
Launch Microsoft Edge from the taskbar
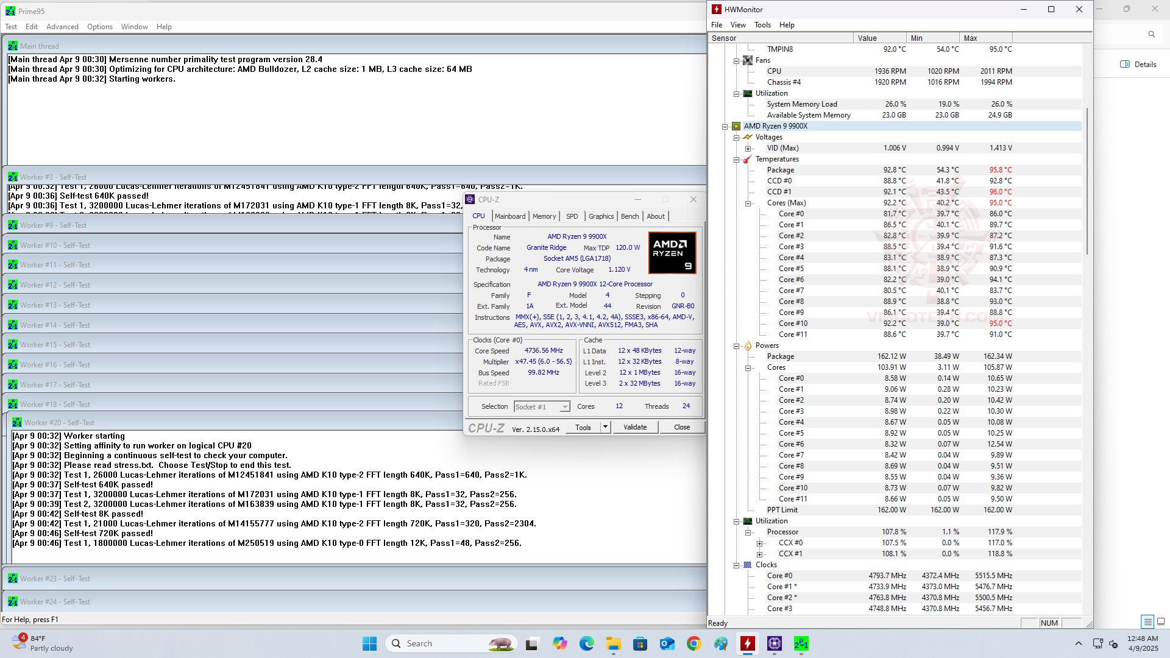[587, 643]
